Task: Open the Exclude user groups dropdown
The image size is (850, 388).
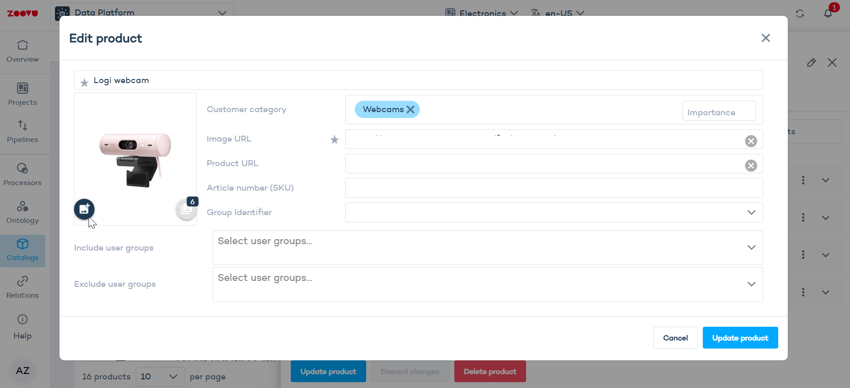Action: pyautogui.click(x=751, y=284)
